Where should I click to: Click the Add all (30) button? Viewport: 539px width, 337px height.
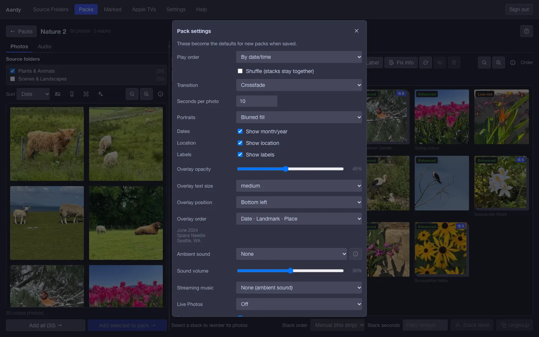(x=46, y=325)
